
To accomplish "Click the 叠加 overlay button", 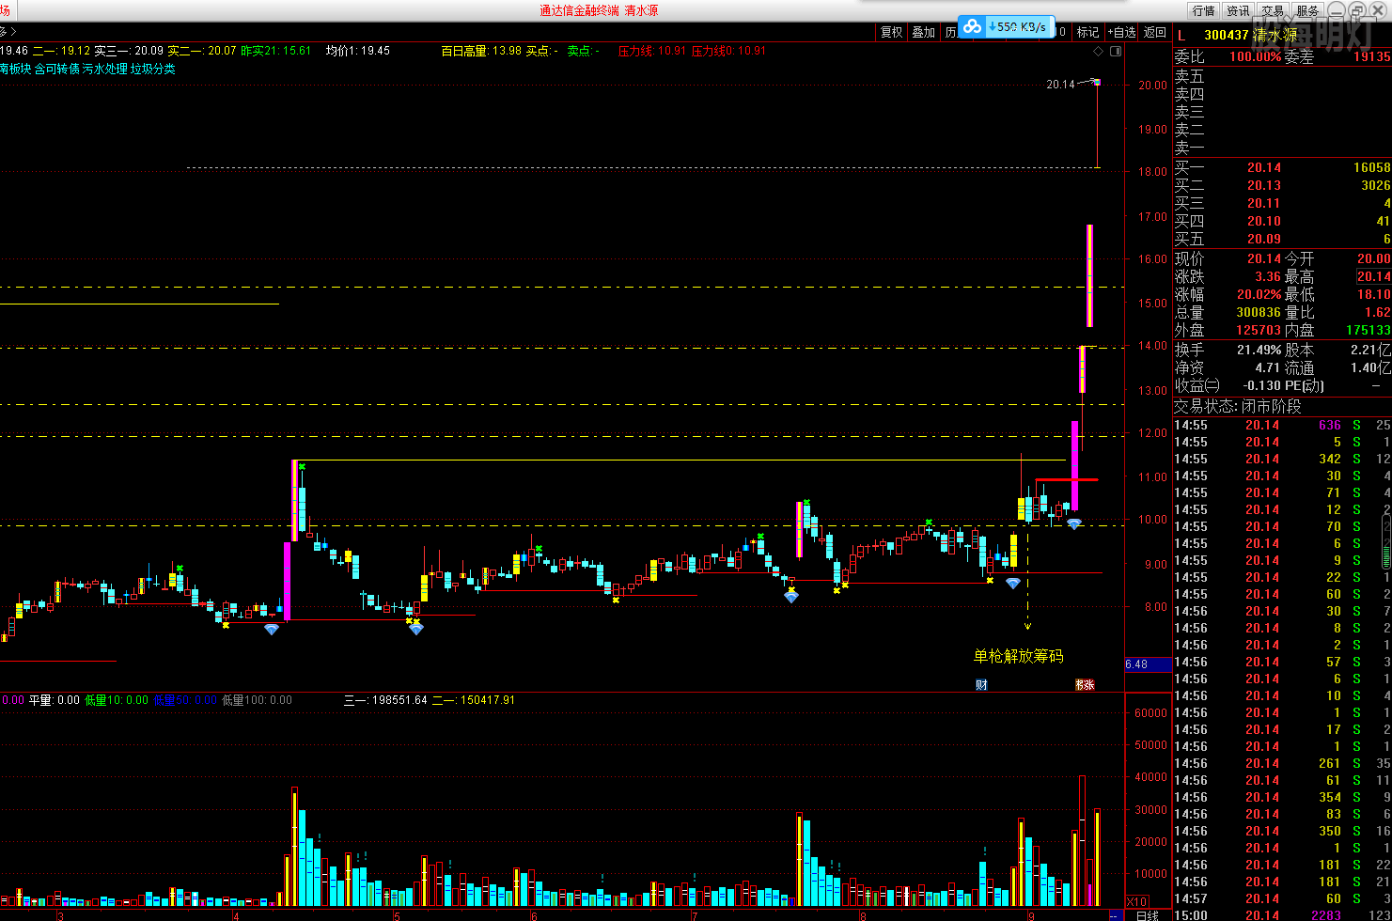I will pos(924,32).
